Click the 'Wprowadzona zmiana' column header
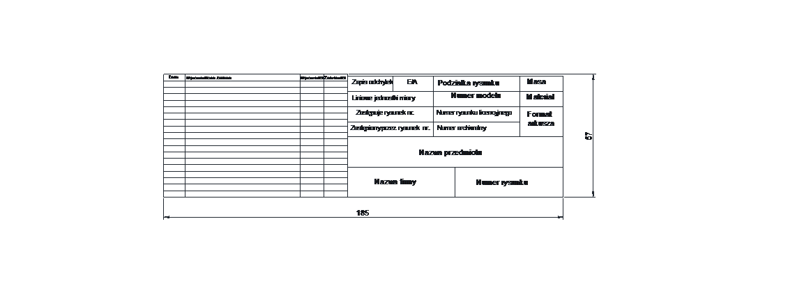This screenshot has width=804, height=290. click(x=208, y=78)
